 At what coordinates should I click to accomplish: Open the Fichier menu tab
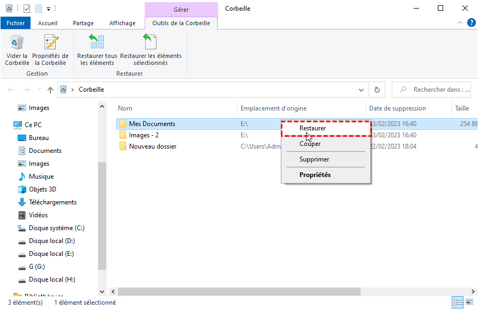point(16,23)
